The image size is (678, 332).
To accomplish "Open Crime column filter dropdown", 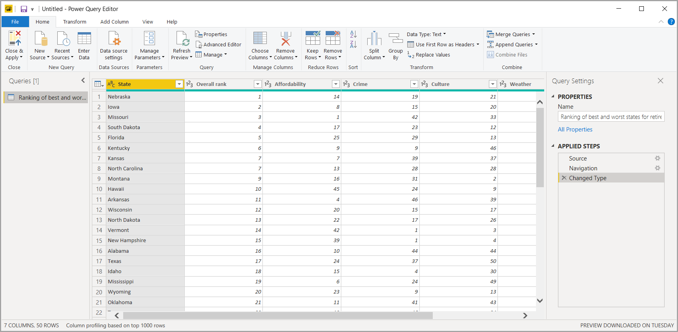I will (414, 84).
